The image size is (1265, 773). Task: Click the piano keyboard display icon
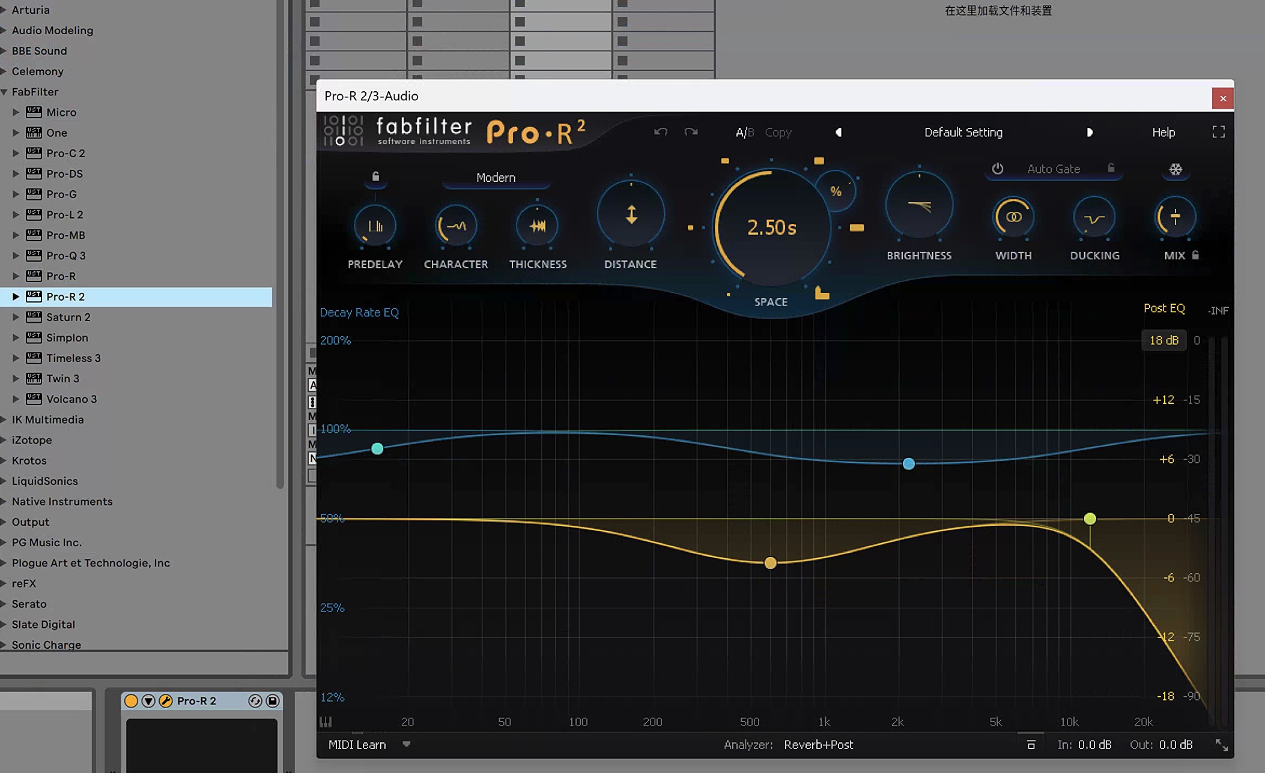point(326,721)
